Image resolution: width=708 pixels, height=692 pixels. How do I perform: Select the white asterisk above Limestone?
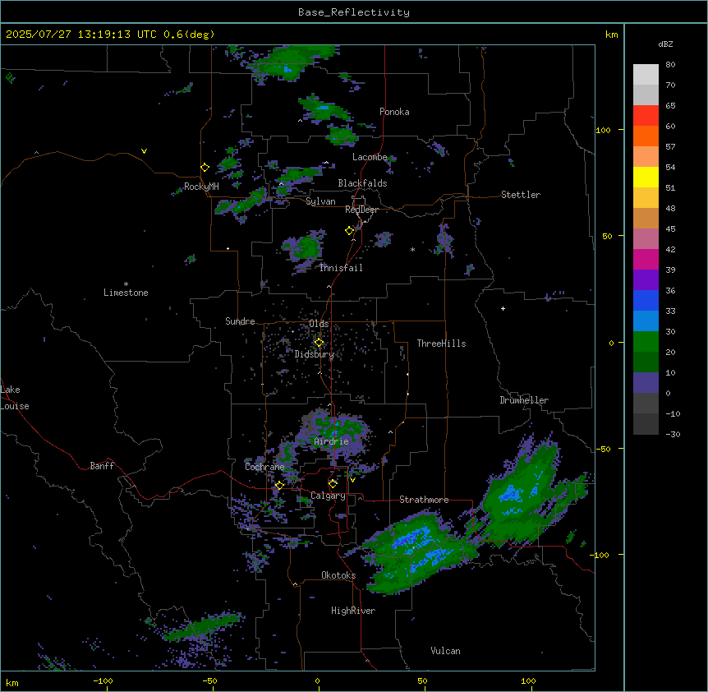(126, 284)
